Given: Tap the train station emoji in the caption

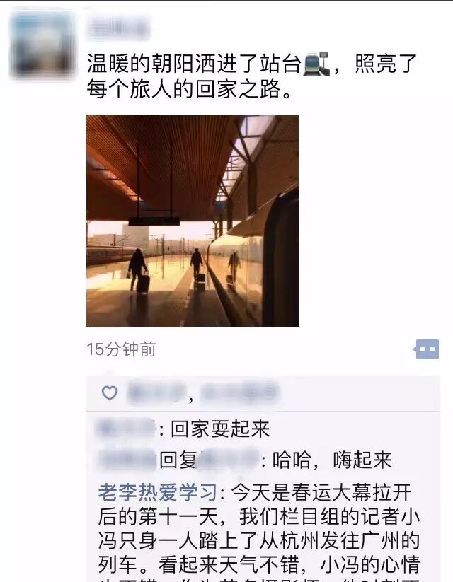Looking at the screenshot, I should (x=316, y=64).
